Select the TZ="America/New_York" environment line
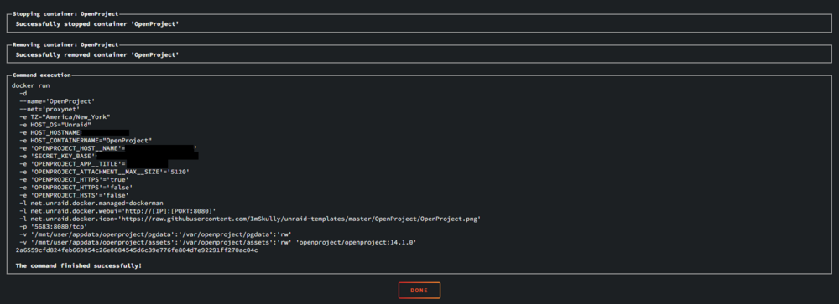 (x=65, y=116)
